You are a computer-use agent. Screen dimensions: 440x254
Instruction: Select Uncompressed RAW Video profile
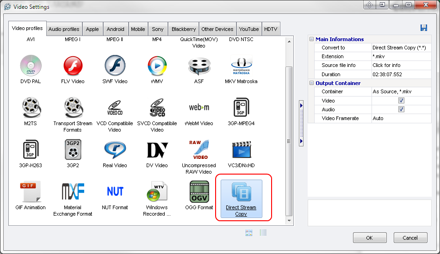199,150
